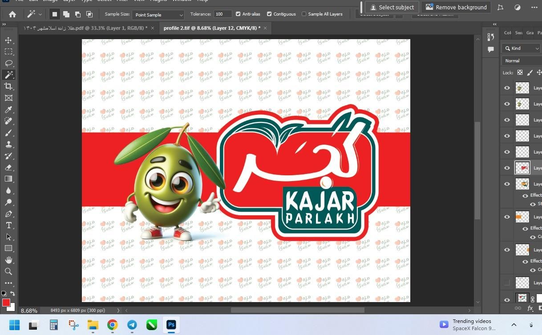Screen dimensions: 542x335
Task: Open the Kind layer filter dropdown
Action: click(521, 48)
